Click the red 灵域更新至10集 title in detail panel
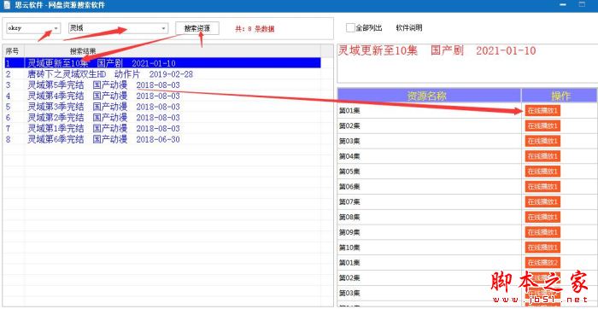Viewport: 598px width, 309px height. [437, 50]
